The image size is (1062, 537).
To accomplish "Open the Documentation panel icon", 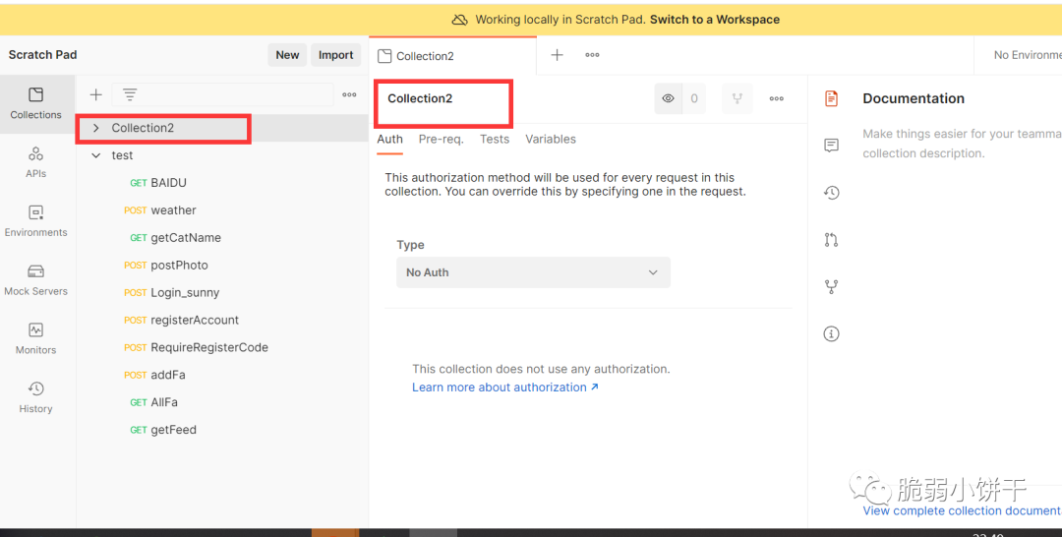I will tap(832, 98).
